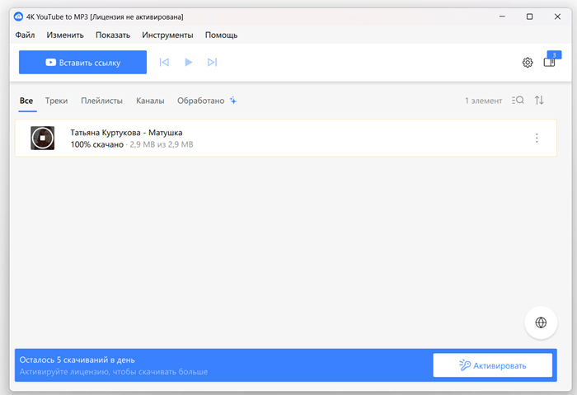Switch to the Плейлисты tab
Screen dimensions: 577x395
101,101
